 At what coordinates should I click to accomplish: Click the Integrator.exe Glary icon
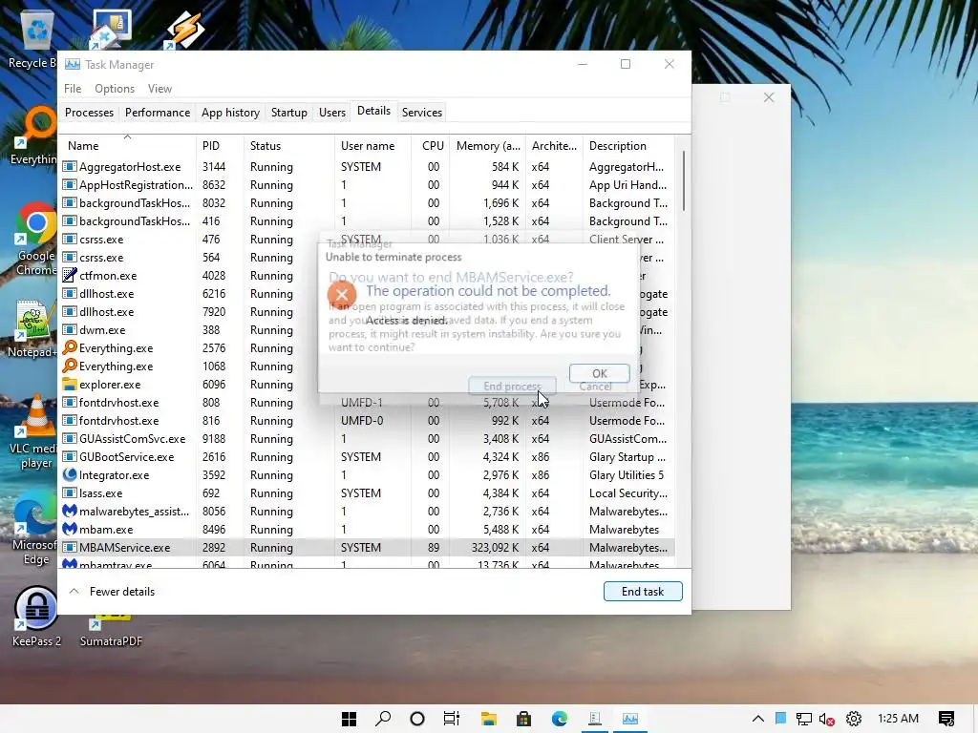click(69, 474)
